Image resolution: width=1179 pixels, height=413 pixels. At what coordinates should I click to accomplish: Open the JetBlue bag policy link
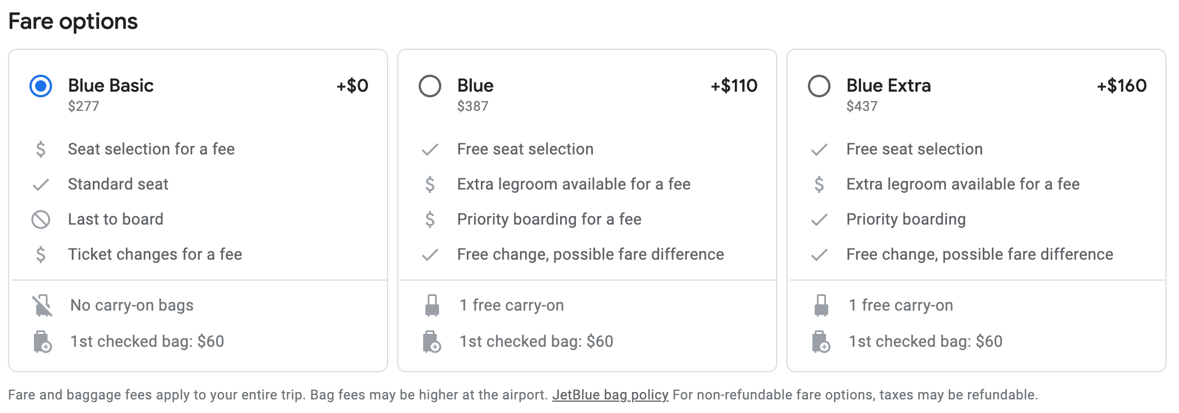[610, 394]
